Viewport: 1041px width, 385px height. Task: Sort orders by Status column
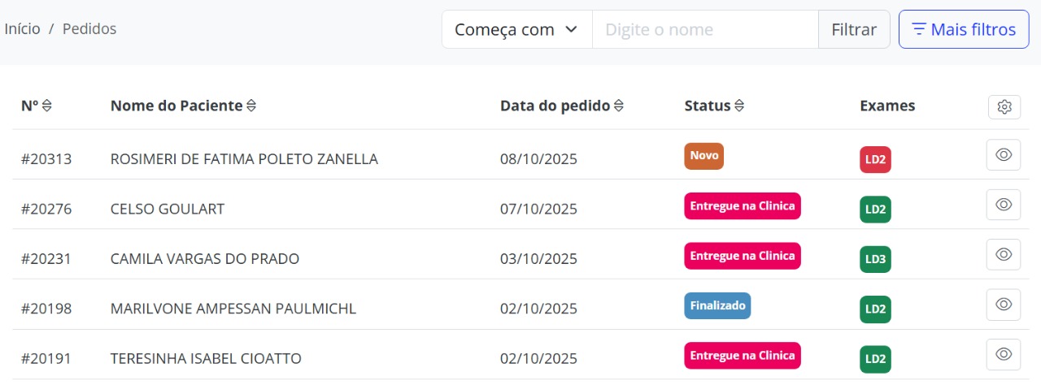coord(739,106)
